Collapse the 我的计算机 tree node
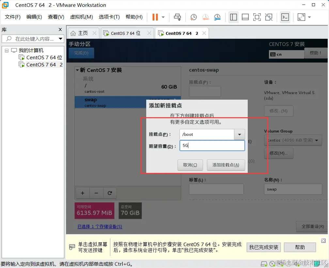The width and height of the screenshot is (329, 268). 7,50
